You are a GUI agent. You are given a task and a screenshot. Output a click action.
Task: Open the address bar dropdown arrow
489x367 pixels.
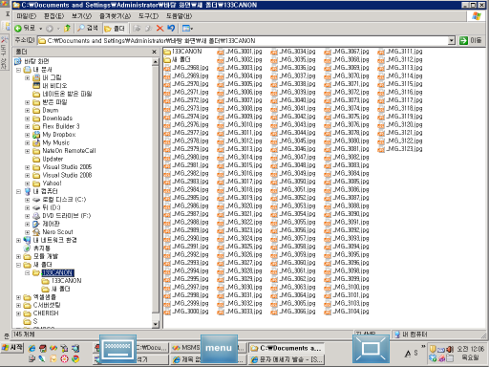click(452, 40)
